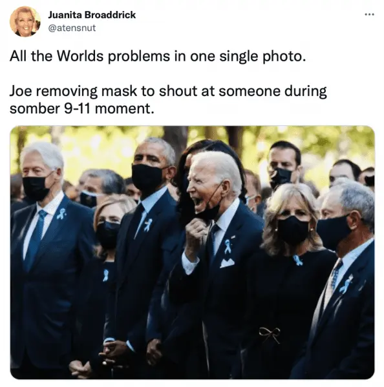Screen dimensions: 384x387
Task: Click the text 'All the Worlds problems in one single photo.'
Action: pos(158,56)
